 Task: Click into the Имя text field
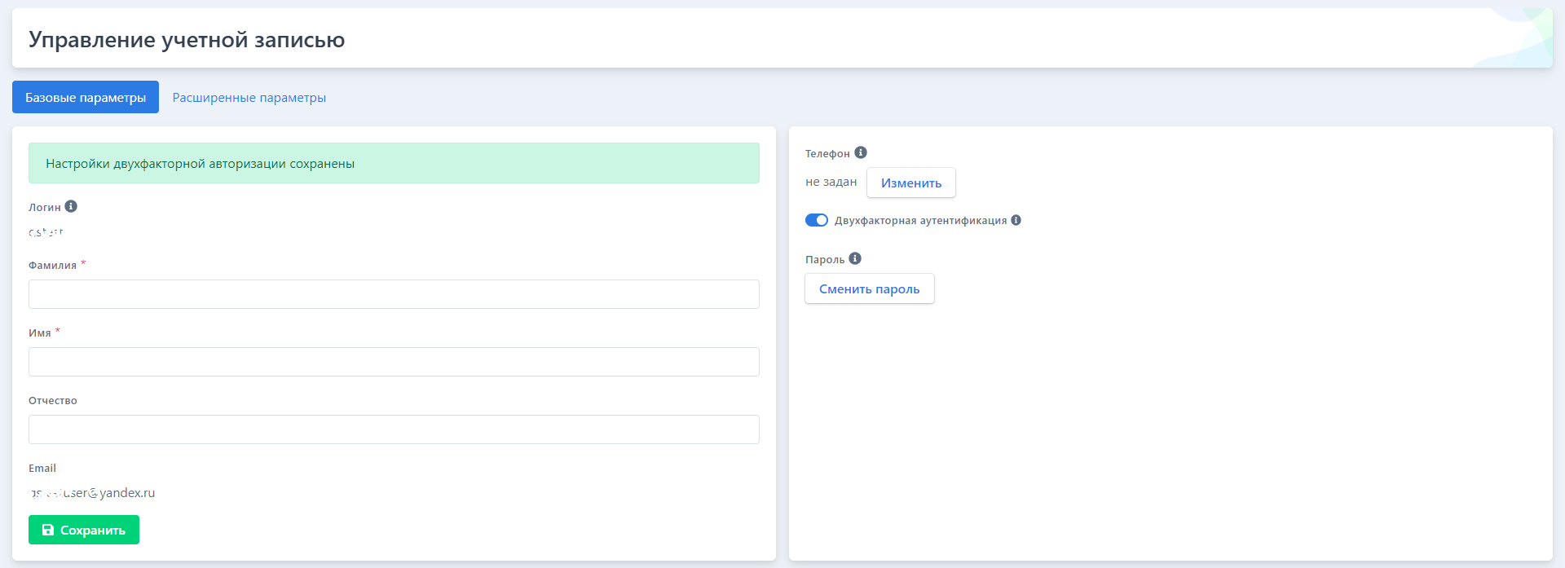tap(394, 362)
